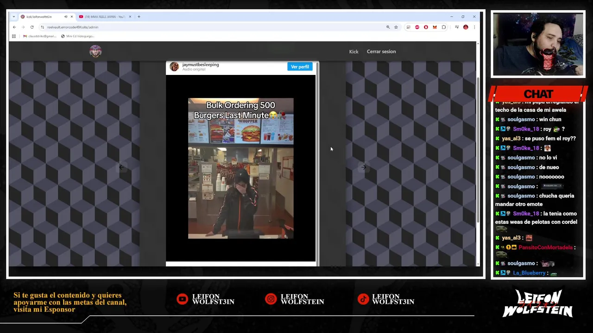Open site information icon in address bar
This screenshot has width=593, height=333.
pos(43,27)
